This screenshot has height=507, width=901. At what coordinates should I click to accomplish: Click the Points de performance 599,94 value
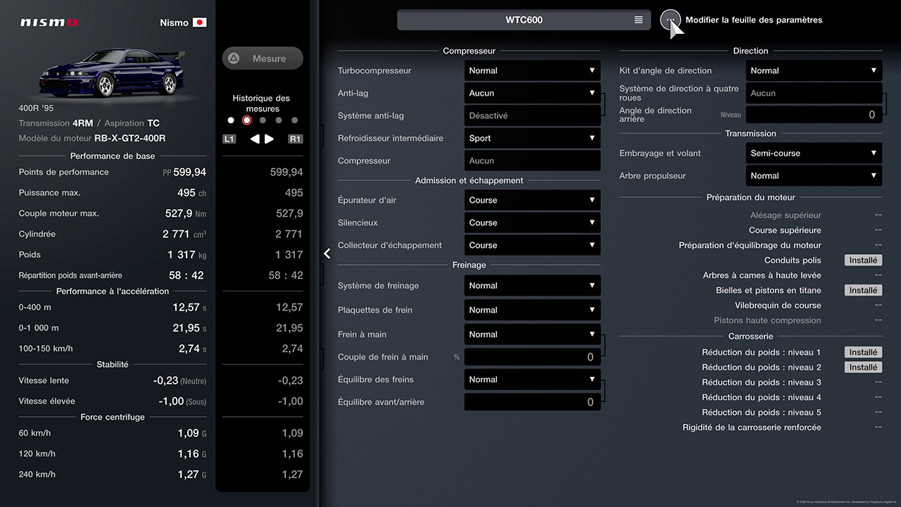[189, 172]
